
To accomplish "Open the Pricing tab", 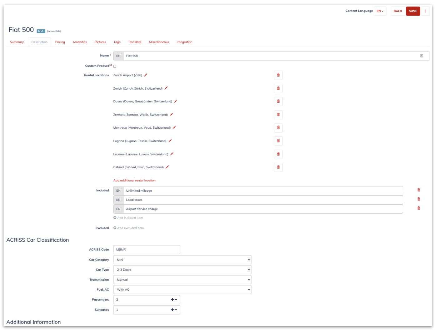I will point(60,42).
